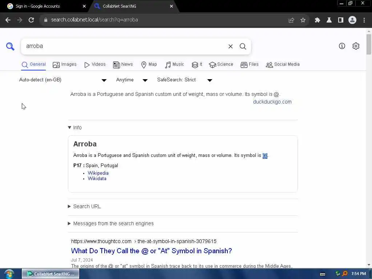
Task: Switch to the Music category
Action: [174, 65]
